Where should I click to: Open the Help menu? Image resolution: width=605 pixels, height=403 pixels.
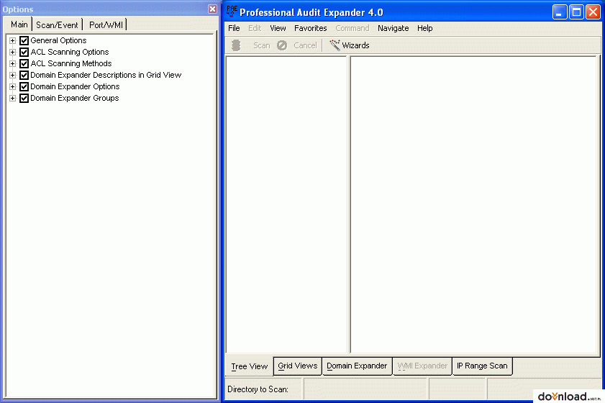[425, 28]
